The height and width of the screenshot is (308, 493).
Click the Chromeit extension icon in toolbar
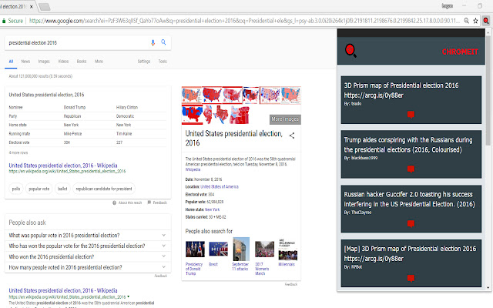point(486,21)
